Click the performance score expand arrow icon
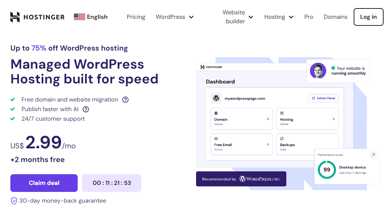Screen dimensions: 391x210 [x=373, y=155]
